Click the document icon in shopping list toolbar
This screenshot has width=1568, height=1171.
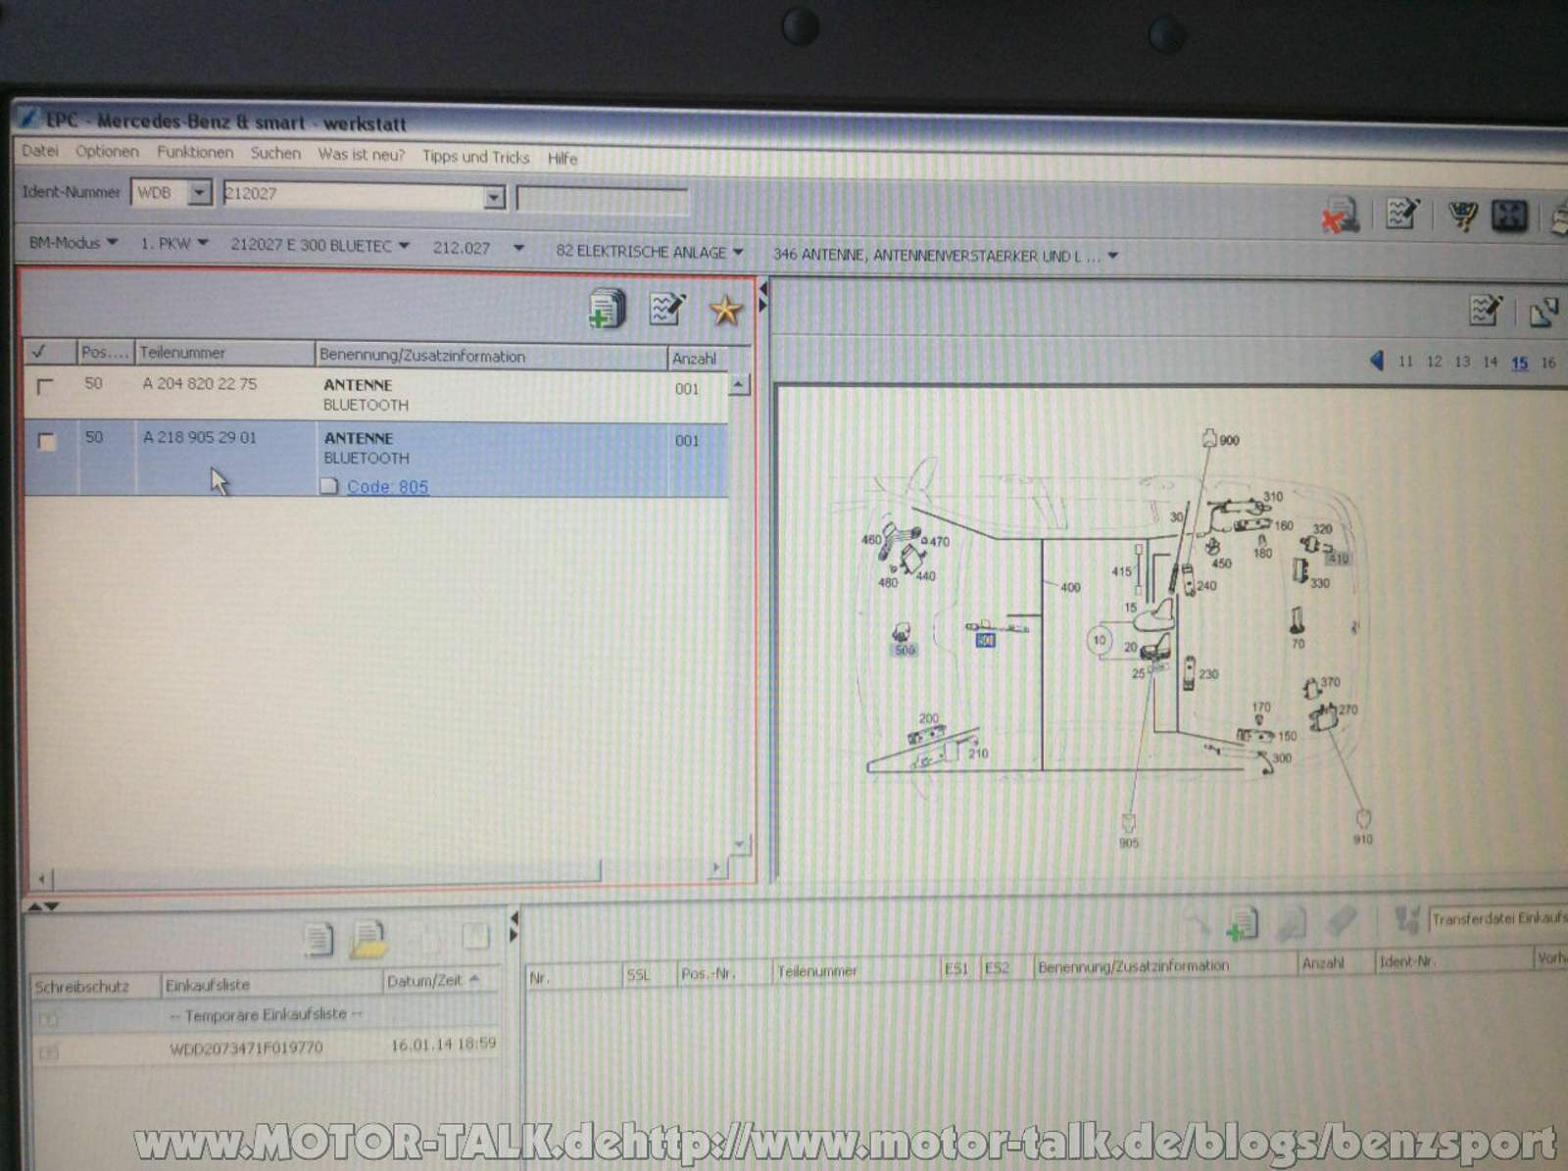click(318, 939)
